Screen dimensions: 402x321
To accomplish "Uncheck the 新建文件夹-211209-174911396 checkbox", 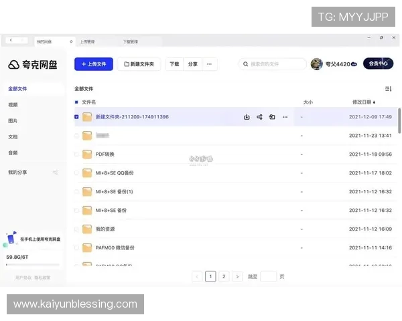I will [76, 117].
